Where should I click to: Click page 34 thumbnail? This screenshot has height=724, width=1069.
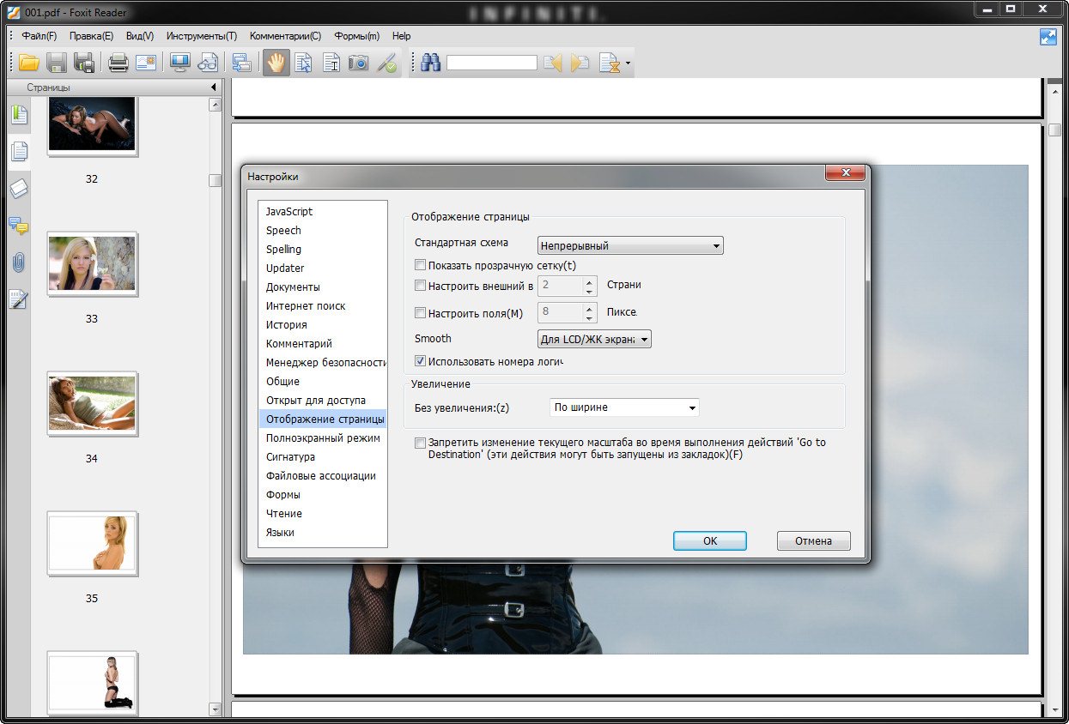click(92, 403)
